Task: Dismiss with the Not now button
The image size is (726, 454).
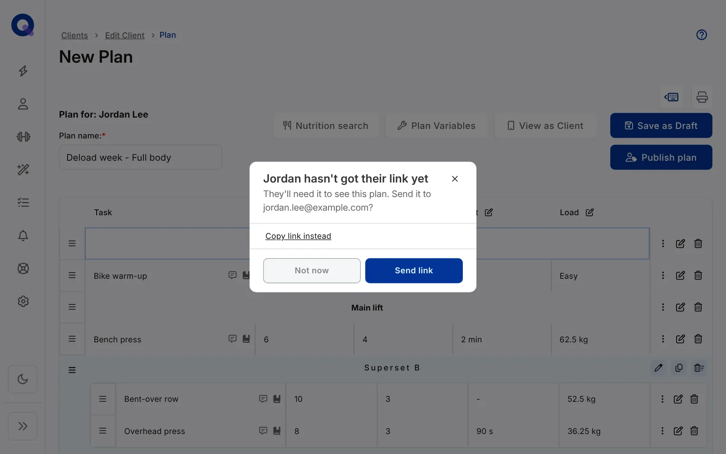Action: [x=312, y=271]
